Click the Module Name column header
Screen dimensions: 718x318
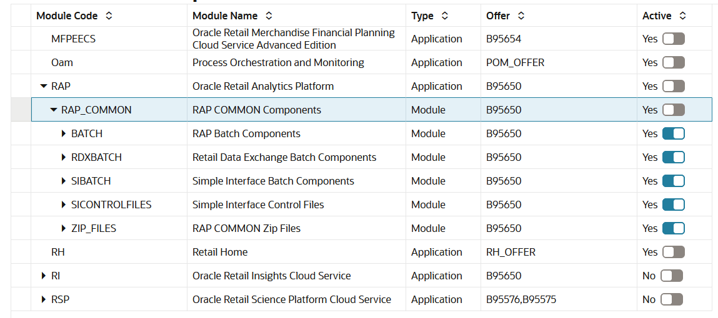click(296, 16)
